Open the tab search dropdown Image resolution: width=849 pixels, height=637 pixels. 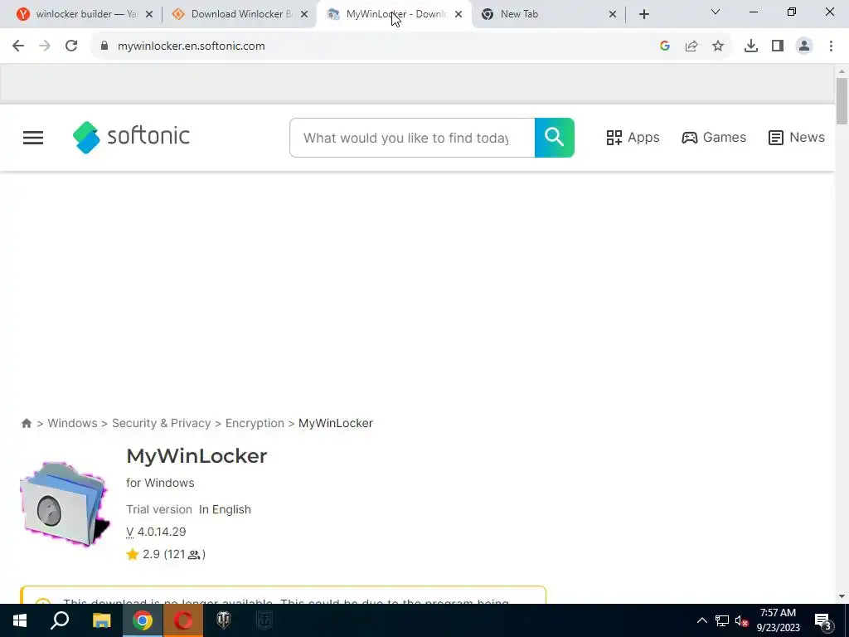716,12
